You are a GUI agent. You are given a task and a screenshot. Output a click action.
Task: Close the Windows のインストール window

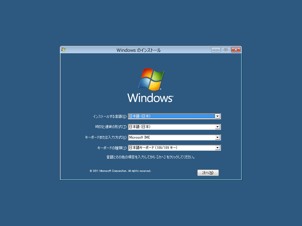pos(236,50)
